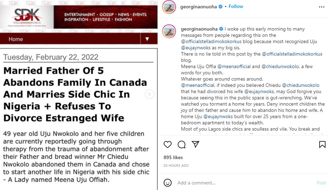Click the SDK blog logo
This screenshot has width=329, height=190.
(27, 17)
